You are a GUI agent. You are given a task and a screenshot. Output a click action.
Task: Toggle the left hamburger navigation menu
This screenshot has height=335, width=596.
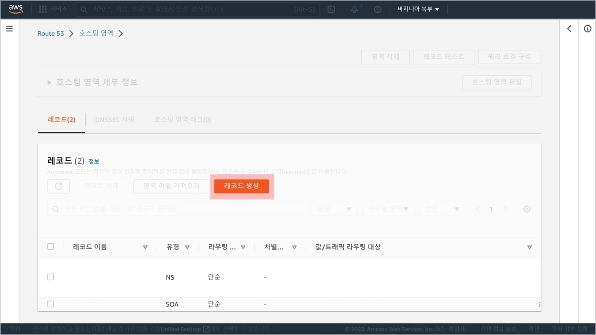9,29
